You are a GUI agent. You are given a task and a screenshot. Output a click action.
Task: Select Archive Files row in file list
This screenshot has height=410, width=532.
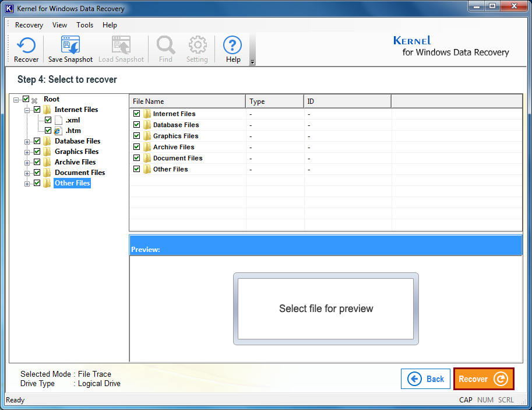coord(326,147)
